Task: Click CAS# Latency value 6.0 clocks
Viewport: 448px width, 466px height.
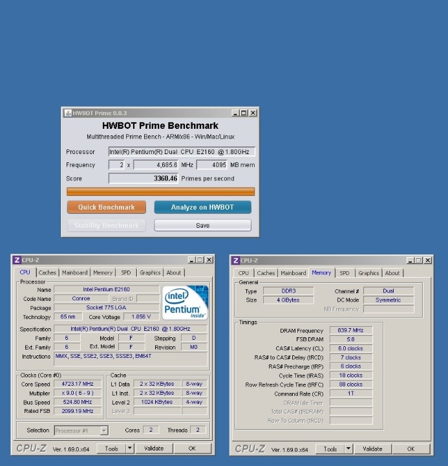Action: (x=350, y=349)
